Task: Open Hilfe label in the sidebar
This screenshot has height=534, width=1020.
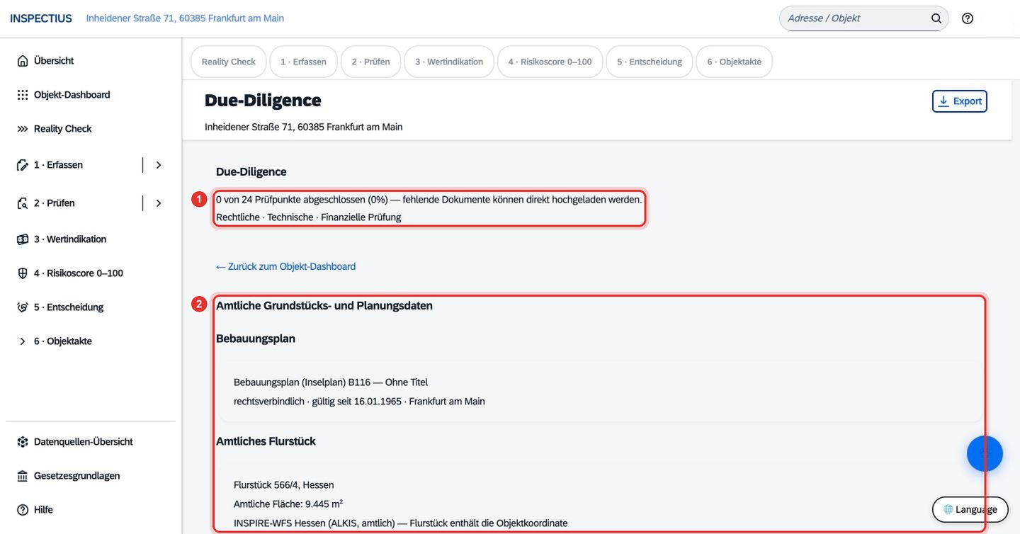Action: (43, 510)
